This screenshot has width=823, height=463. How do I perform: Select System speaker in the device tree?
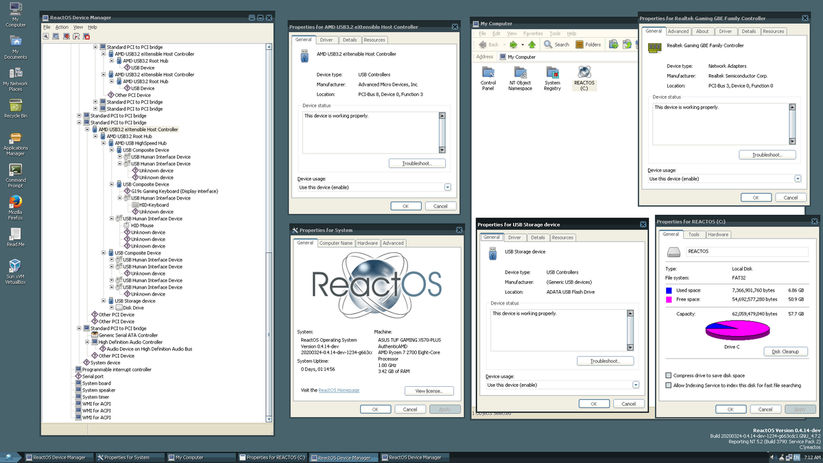(x=94, y=390)
